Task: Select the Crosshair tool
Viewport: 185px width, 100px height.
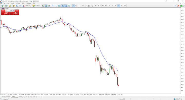Action: click(76, 6)
